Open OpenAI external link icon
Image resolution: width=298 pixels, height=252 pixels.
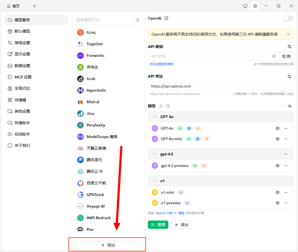166,18
